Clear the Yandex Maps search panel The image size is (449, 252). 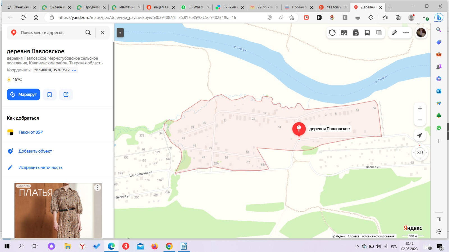[x=103, y=32]
